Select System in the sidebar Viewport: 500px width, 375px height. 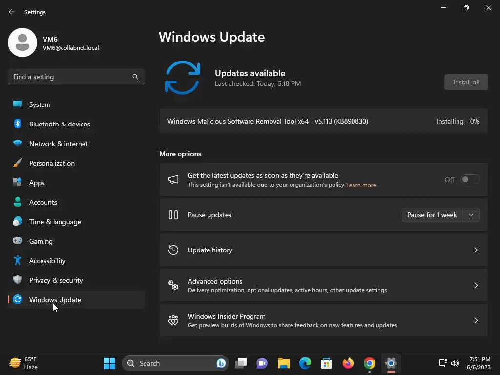pyautogui.click(x=76, y=104)
